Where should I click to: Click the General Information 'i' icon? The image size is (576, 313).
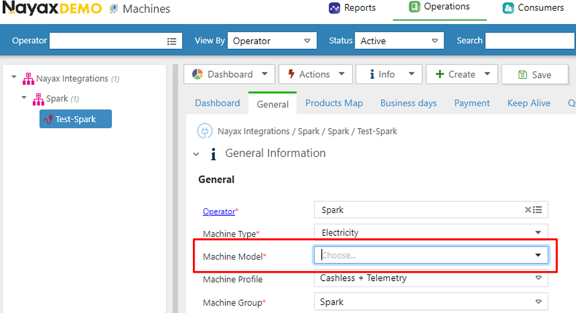[213, 154]
